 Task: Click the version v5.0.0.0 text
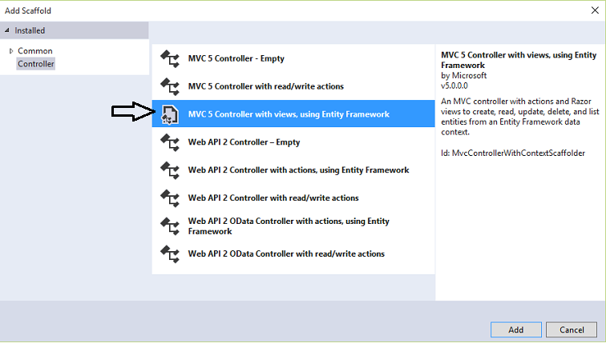point(454,86)
